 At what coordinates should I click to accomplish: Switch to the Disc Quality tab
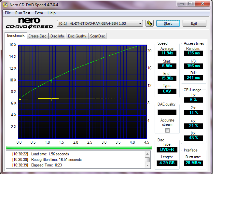(77, 36)
